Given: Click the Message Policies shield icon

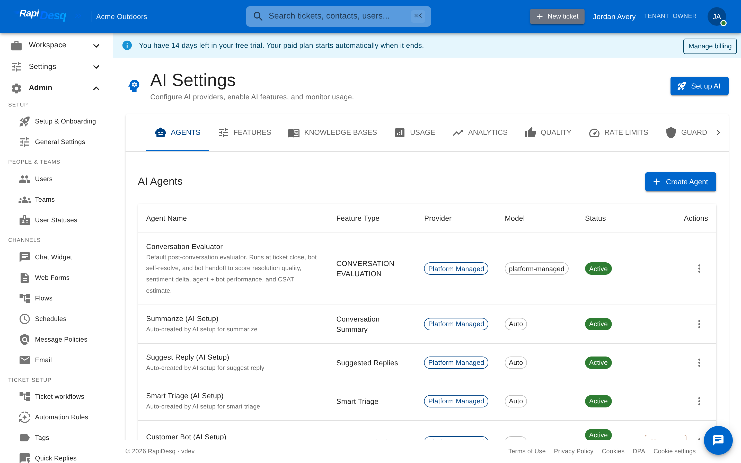Looking at the screenshot, I should pyautogui.click(x=24, y=339).
